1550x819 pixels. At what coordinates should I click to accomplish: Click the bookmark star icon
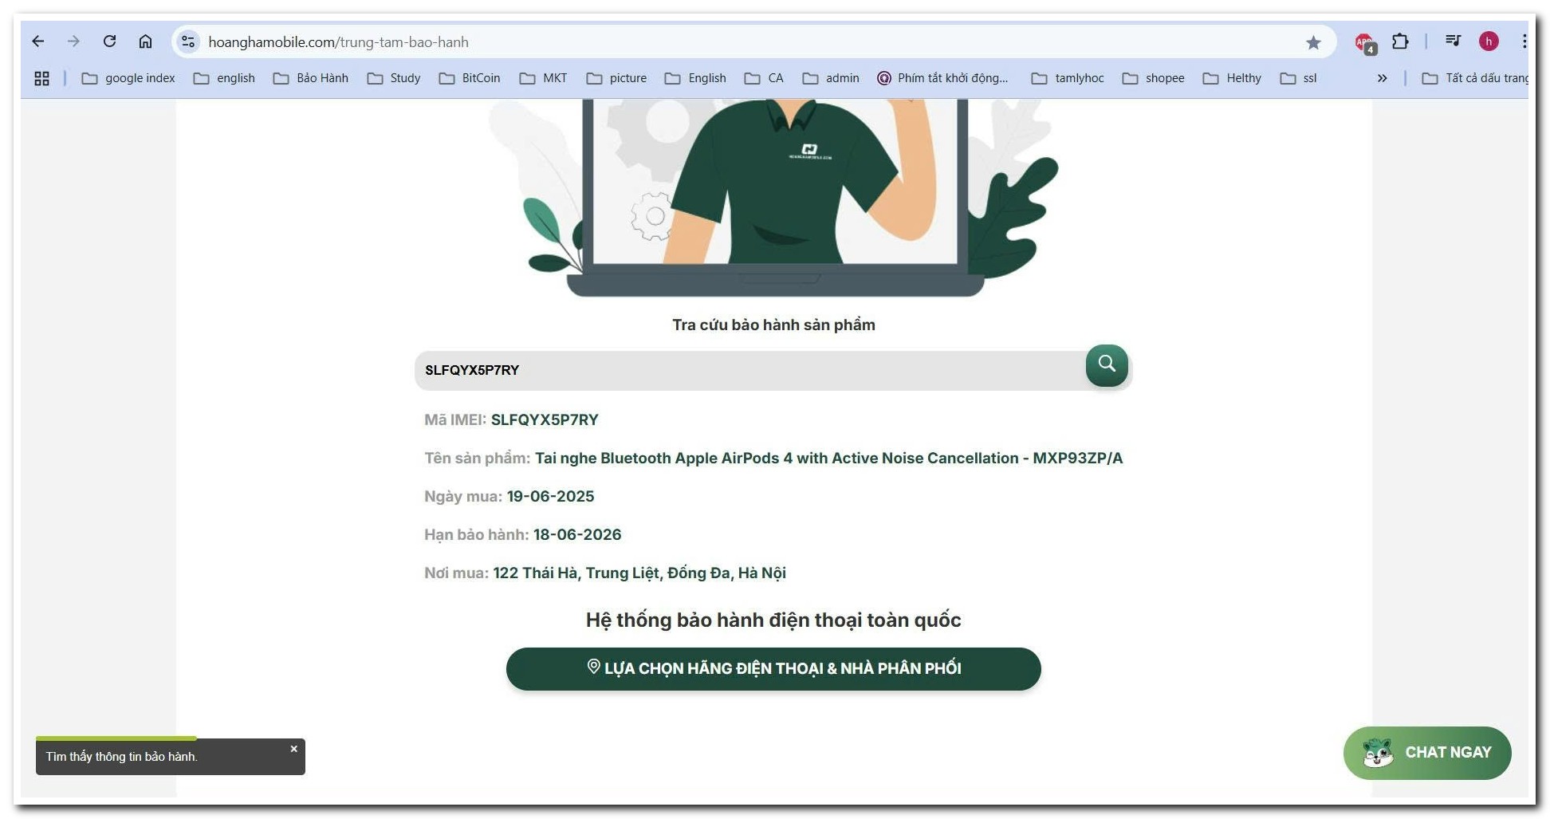coord(1313,42)
